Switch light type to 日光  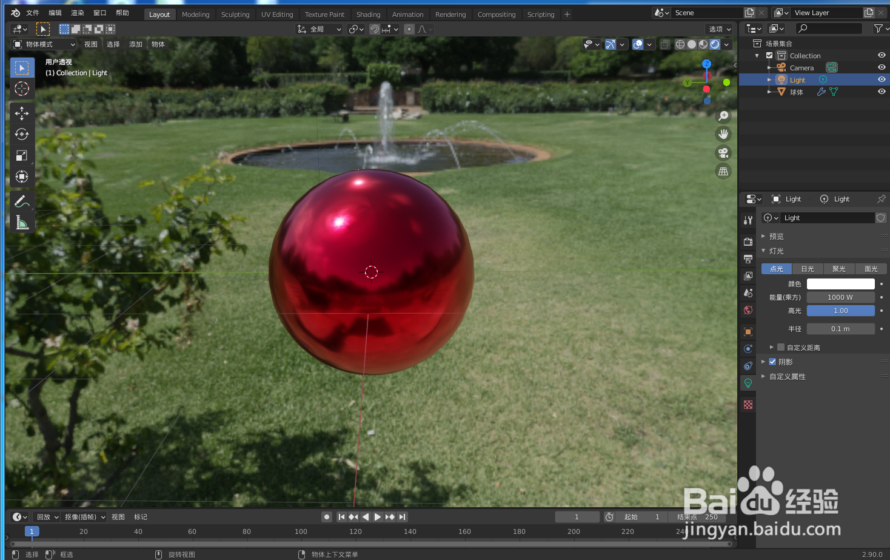(808, 268)
